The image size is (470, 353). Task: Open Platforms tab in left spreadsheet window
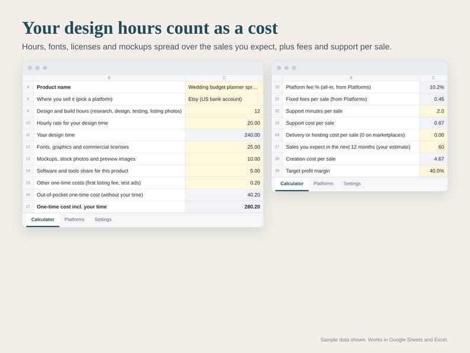(75, 220)
